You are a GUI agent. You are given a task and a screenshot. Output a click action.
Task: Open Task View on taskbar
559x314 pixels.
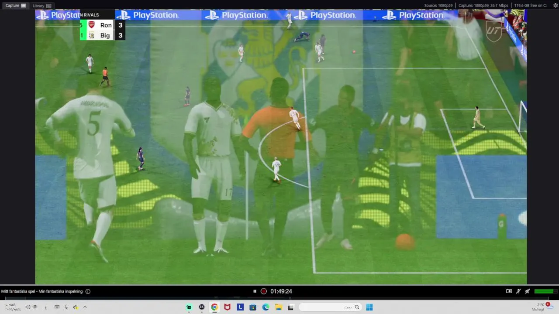click(x=290, y=307)
